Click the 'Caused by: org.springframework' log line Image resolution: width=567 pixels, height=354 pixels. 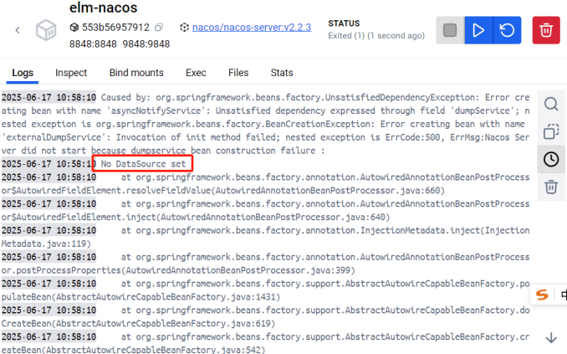click(265, 124)
